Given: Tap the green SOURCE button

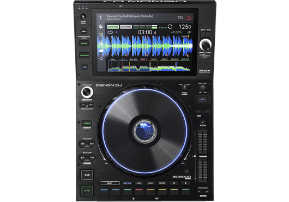Looking at the screenshot, I should [x=84, y=44].
